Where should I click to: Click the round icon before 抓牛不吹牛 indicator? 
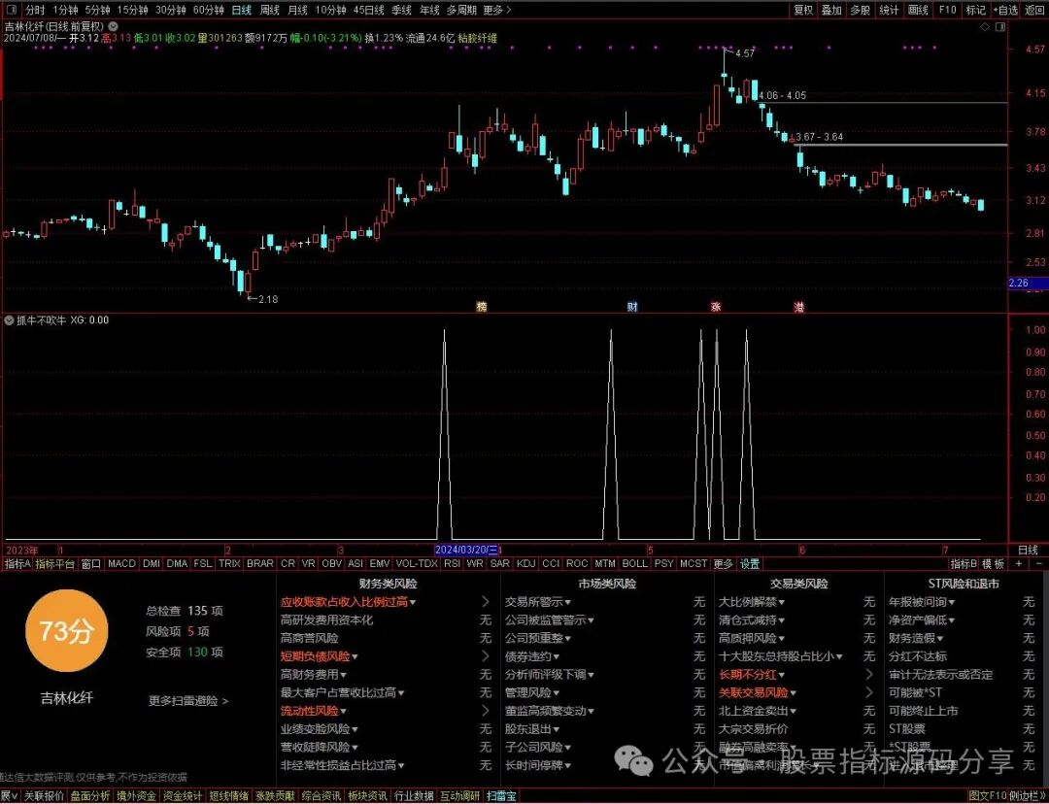[x=8, y=320]
